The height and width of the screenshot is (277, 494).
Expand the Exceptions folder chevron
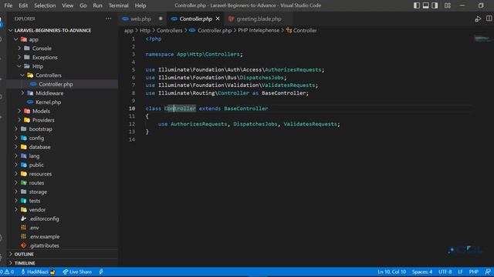point(19,58)
